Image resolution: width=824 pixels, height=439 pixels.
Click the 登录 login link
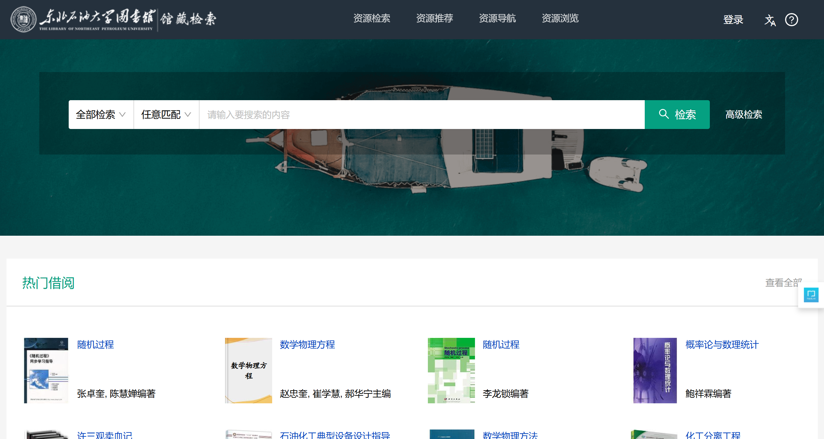click(733, 20)
